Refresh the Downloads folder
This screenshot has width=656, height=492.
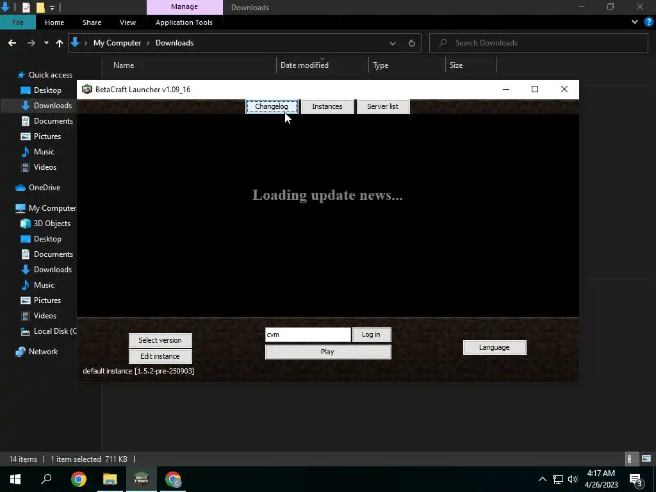click(x=412, y=43)
